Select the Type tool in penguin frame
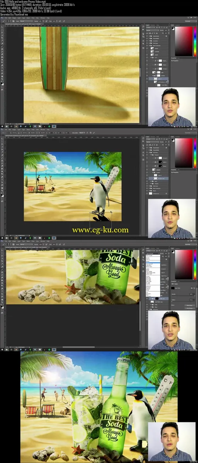198x463 pixels. click(x=2, y=179)
